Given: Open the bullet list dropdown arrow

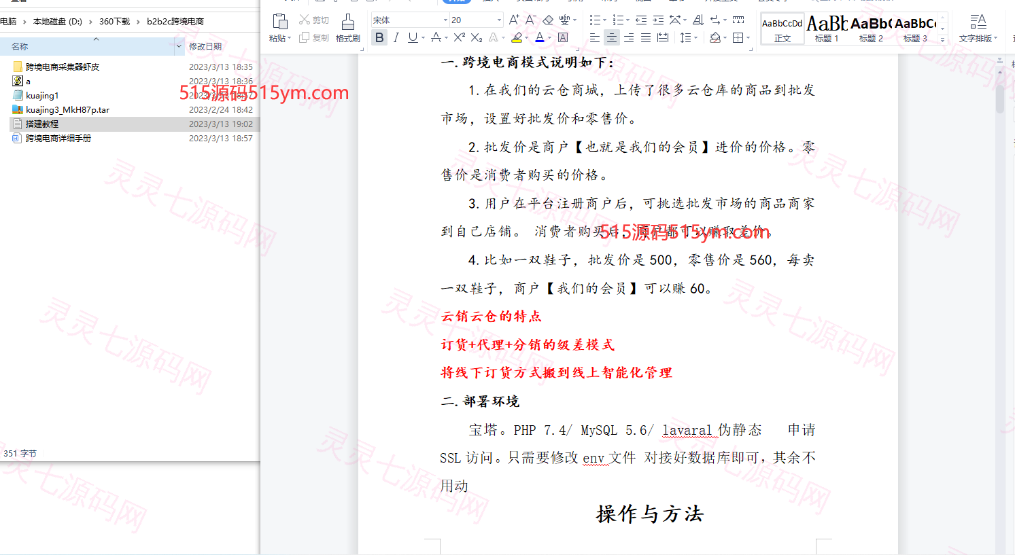Looking at the screenshot, I should click(604, 20).
